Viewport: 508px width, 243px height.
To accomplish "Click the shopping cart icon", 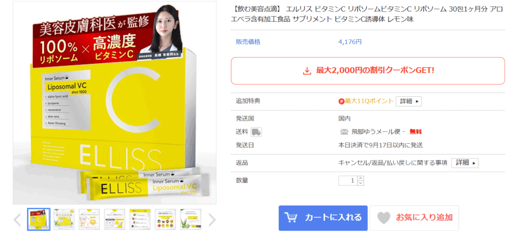I will click(291, 217).
